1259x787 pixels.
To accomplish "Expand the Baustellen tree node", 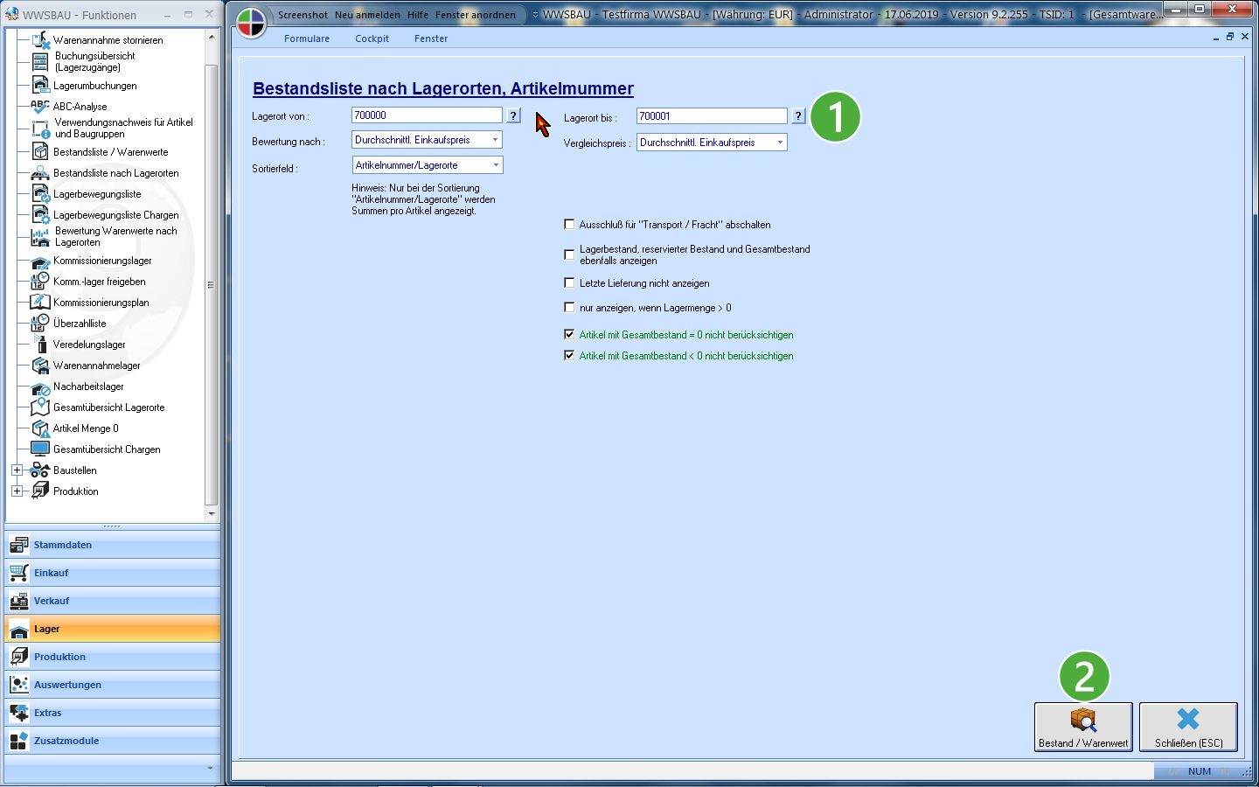I will [17, 470].
